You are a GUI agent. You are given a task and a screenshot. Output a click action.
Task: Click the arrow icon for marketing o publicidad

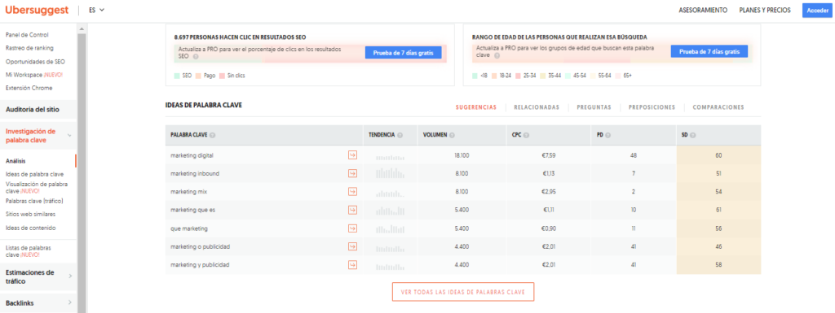pyautogui.click(x=352, y=246)
